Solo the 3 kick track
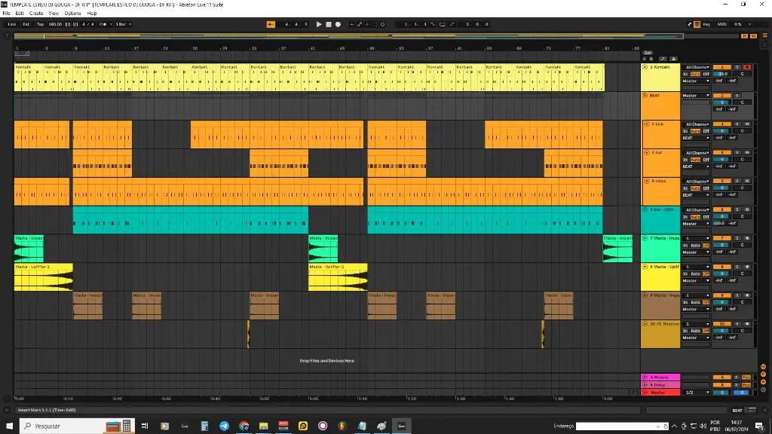 [x=737, y=124]
